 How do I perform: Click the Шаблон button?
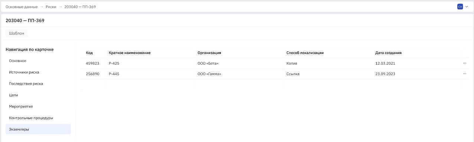click(x=17, y=33)
